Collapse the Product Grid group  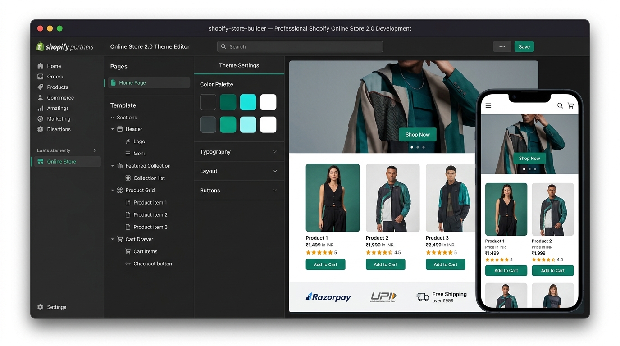click(x=113, y=190)
